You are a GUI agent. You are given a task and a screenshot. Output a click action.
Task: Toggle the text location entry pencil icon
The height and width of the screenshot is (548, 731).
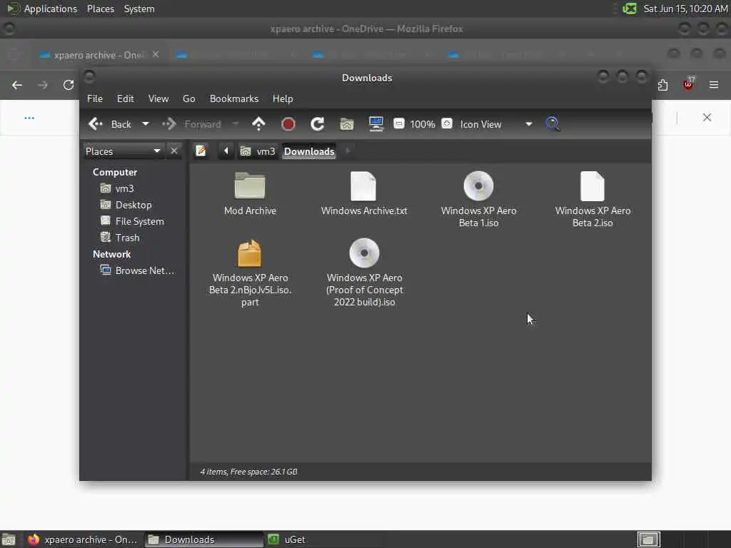(201, 151)
